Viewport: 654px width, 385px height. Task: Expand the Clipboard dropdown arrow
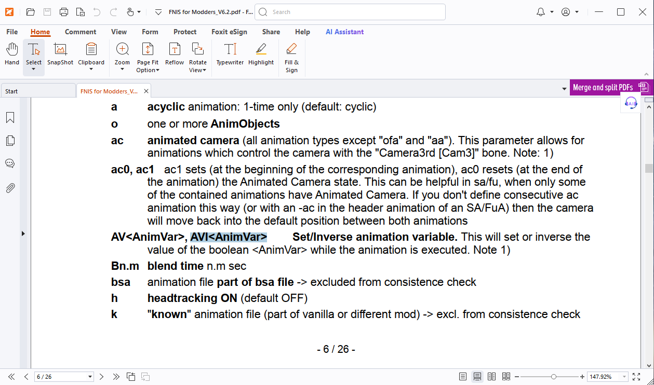point(91,70)
